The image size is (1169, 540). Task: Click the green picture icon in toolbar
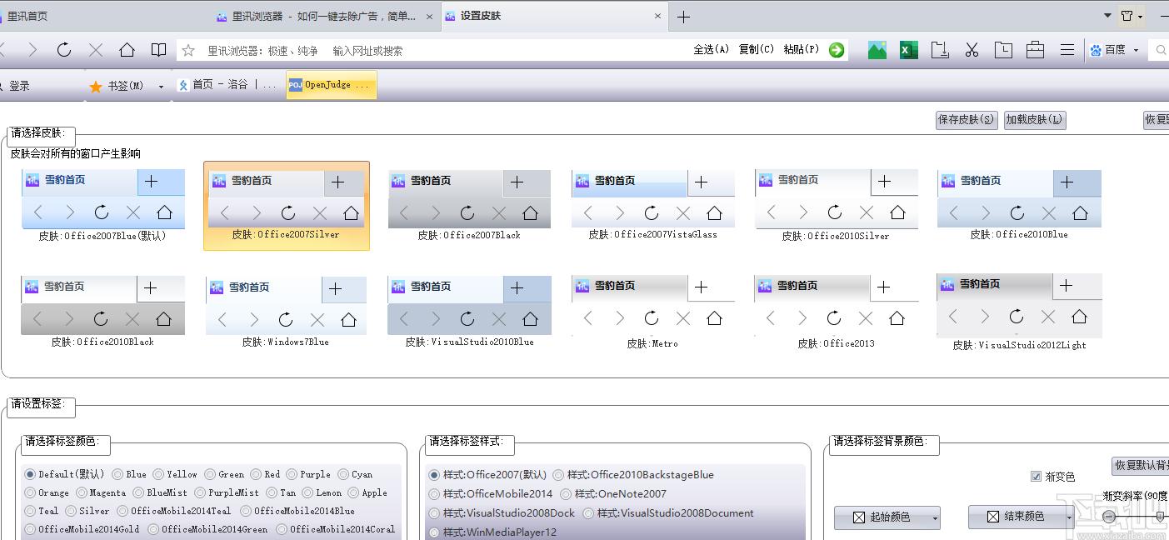point(877,50)
